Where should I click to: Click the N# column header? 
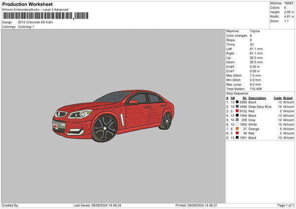232,98
